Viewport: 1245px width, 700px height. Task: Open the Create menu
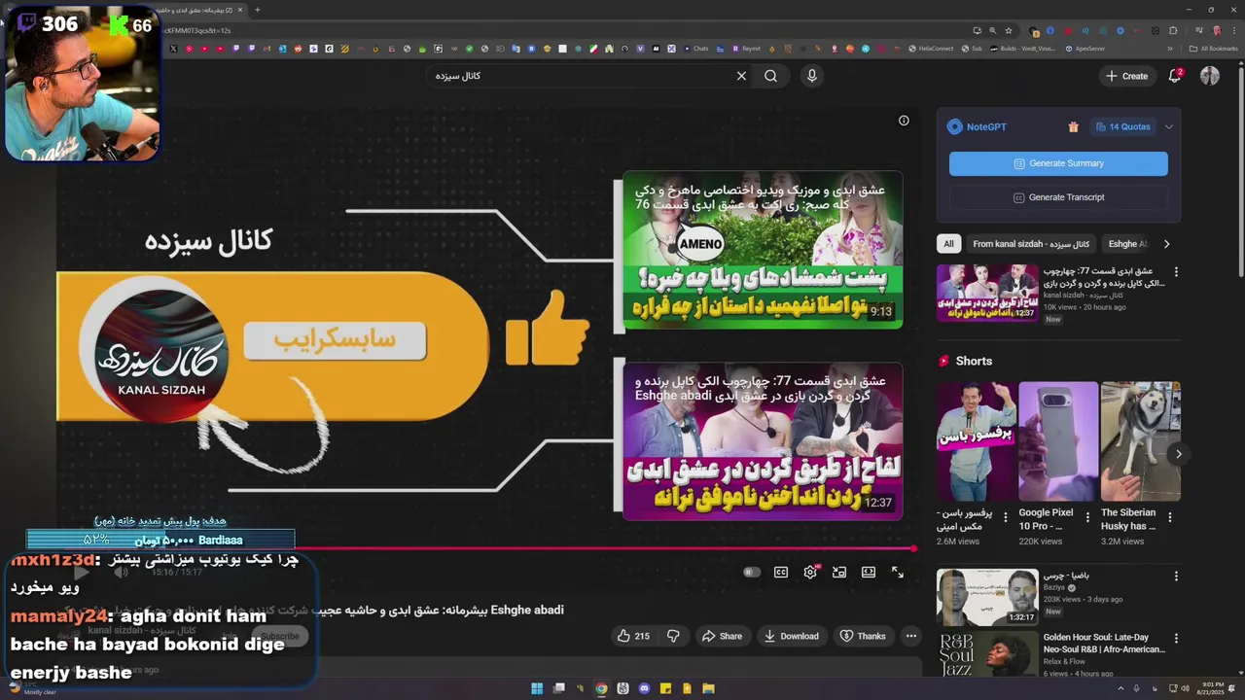[1126, 76]
